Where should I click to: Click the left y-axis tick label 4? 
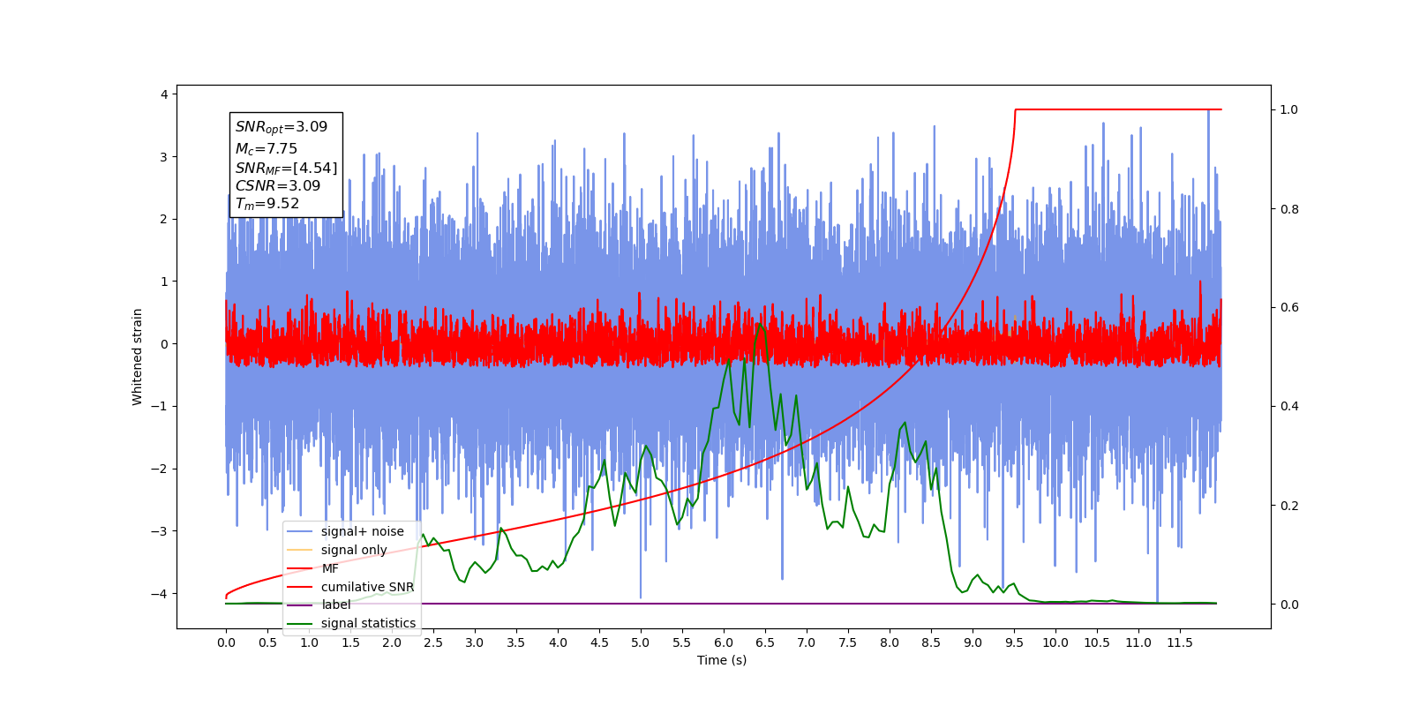[164, 94]
